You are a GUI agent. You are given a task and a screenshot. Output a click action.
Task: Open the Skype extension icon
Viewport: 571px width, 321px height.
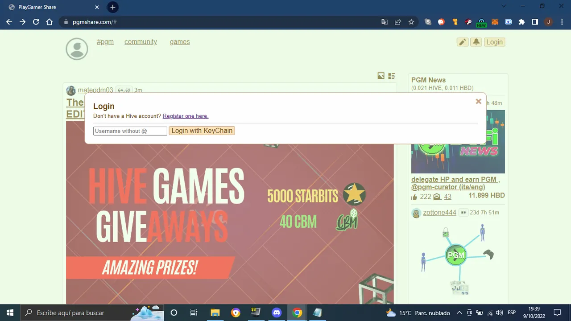[x=428, y=22]
